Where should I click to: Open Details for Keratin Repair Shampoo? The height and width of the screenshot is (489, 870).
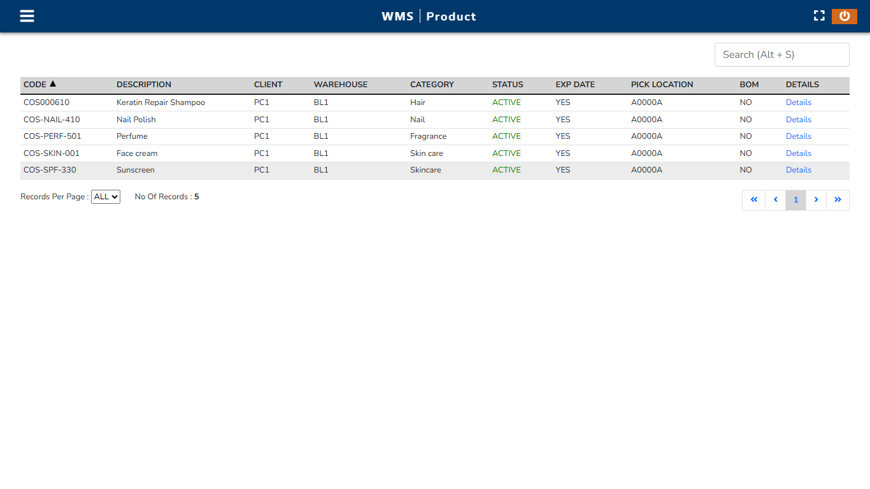point(798,103)
